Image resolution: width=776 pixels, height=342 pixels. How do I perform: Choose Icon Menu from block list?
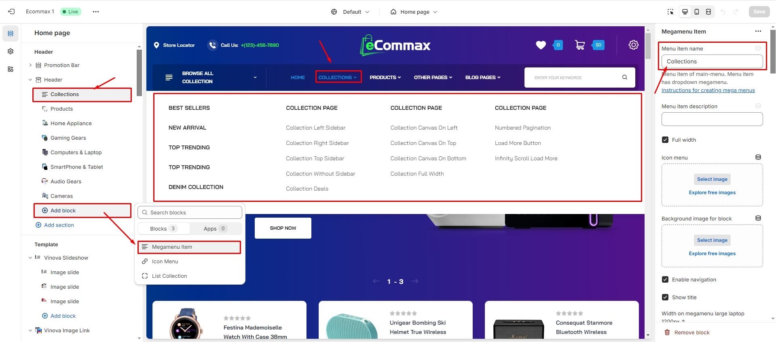(x=165, y=261)
